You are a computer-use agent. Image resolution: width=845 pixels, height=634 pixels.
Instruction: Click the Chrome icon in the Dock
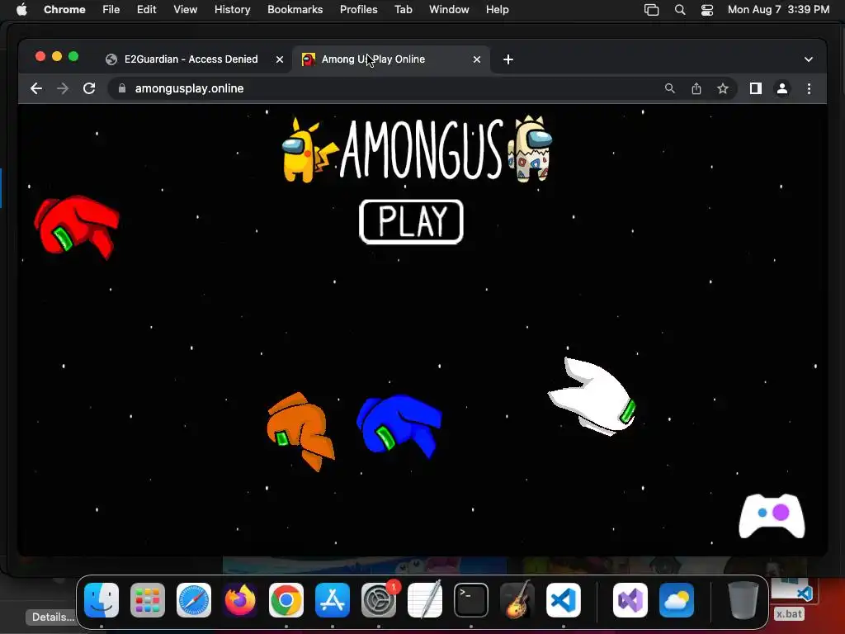[286, 600]
